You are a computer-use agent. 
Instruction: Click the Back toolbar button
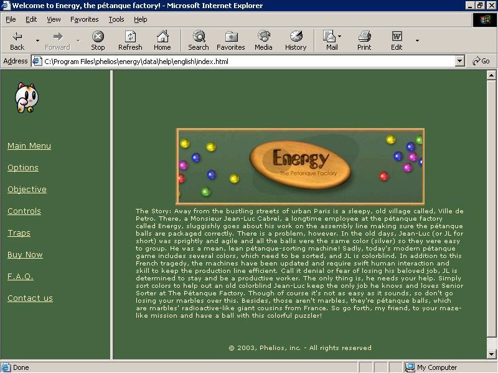(17, 41)
